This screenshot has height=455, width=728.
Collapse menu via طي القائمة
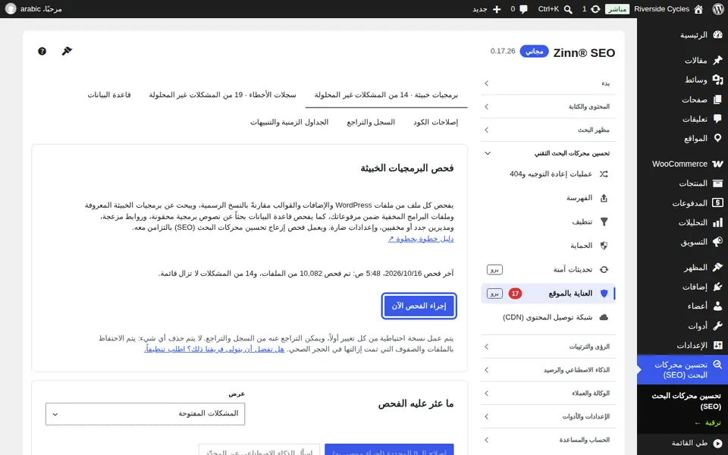(682, 443)
